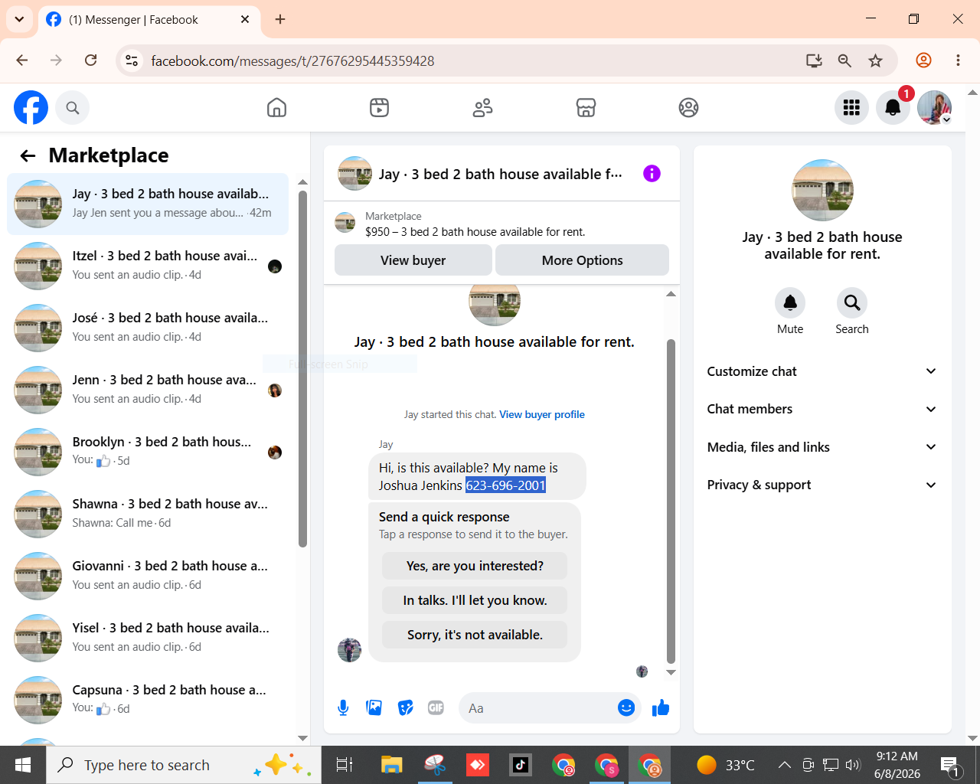Open conversation info purple icon
Screen dimensions: 980x784
pyautogui.click(x=652, y=174)
